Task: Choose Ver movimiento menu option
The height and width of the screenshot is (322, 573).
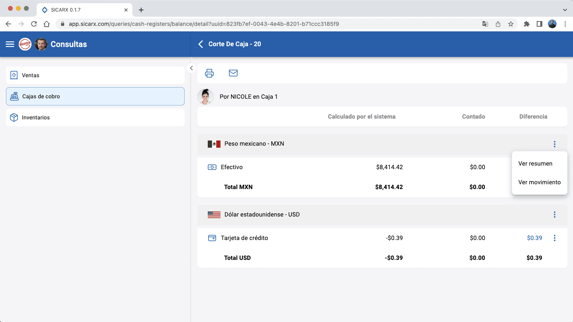Action: [539, 182]
